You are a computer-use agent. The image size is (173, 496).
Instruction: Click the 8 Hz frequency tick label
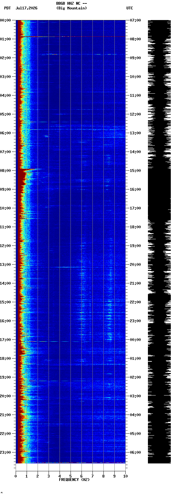click(x=103, y=476)
